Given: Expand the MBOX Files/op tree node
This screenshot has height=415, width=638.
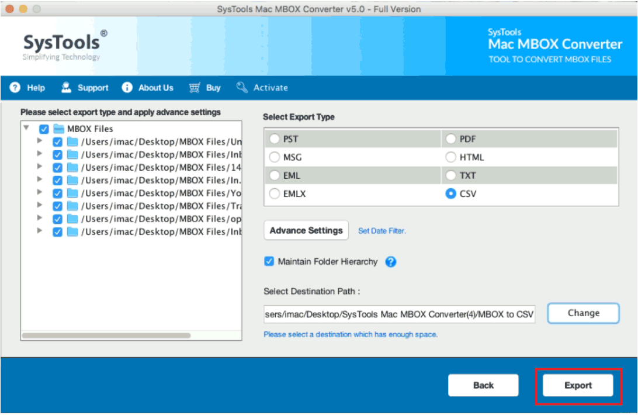Looking at the screenshot, I should (x=40, y=217).
